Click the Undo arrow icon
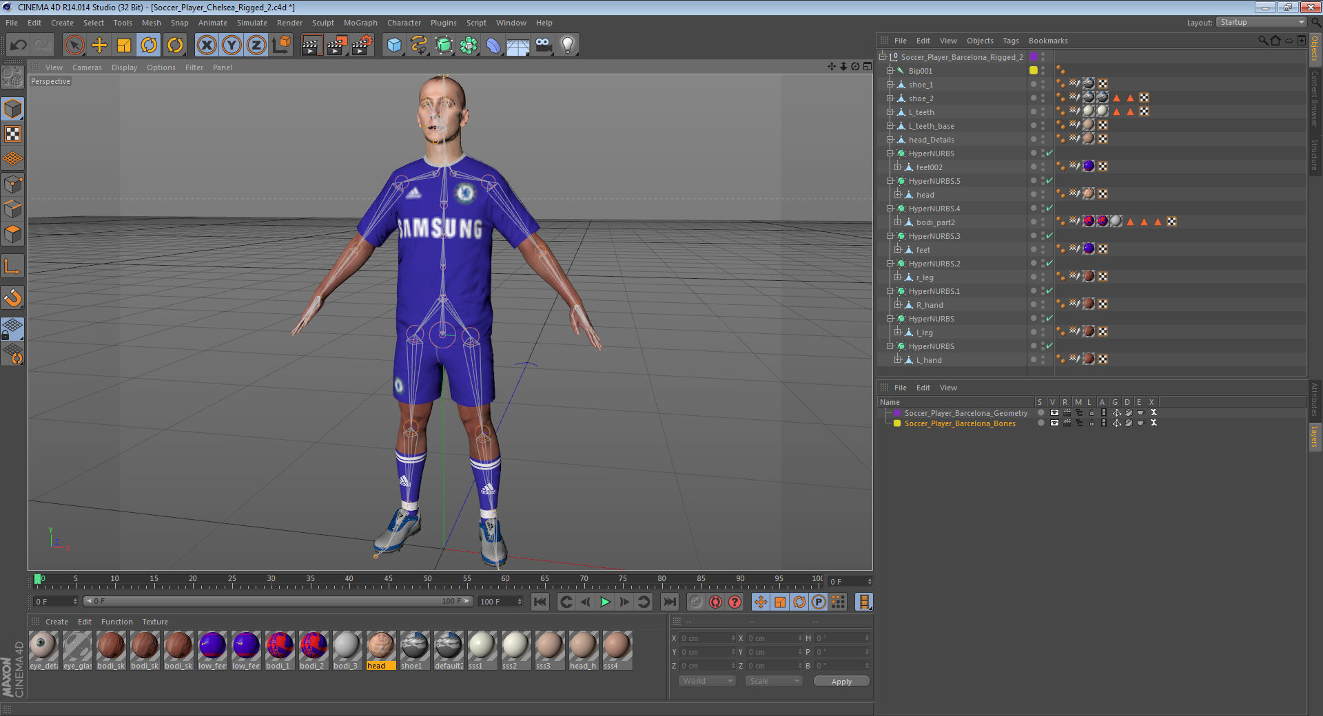 pos(19,45)
